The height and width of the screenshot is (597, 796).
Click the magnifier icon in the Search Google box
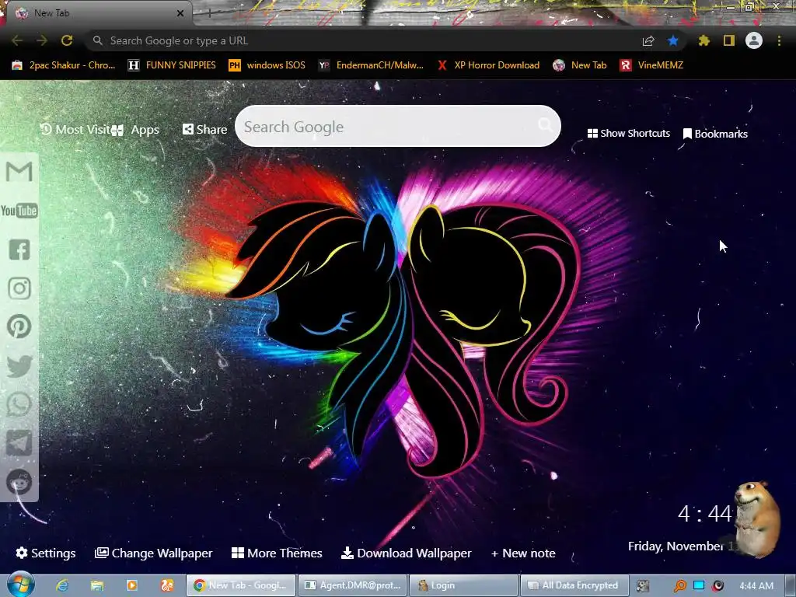(545, 125)
